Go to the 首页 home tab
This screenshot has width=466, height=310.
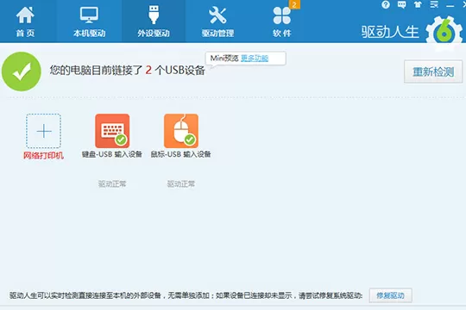25,22
